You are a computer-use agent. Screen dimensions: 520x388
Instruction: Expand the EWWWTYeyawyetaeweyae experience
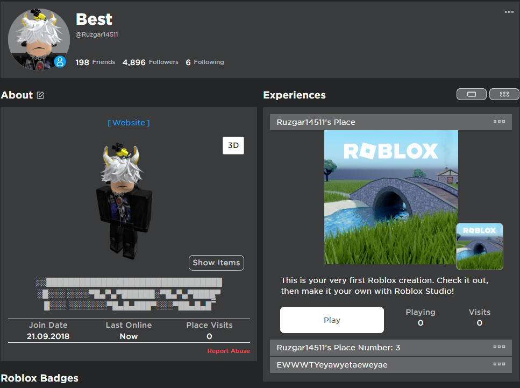tap(390, 365)
